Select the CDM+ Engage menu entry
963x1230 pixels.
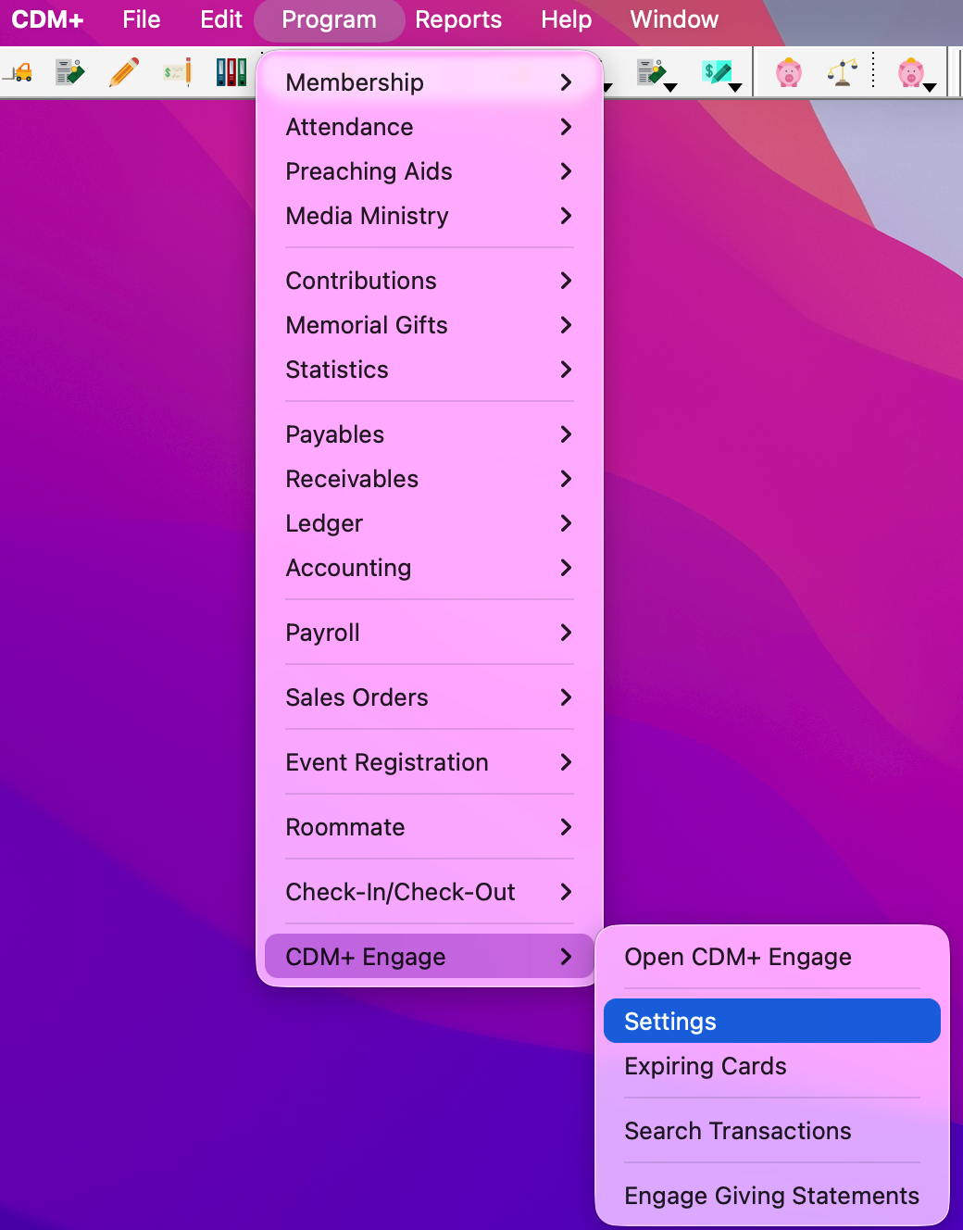tap(430, 957)
